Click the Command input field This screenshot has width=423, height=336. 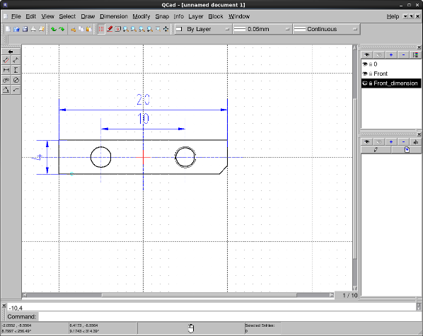coord(227,317)
